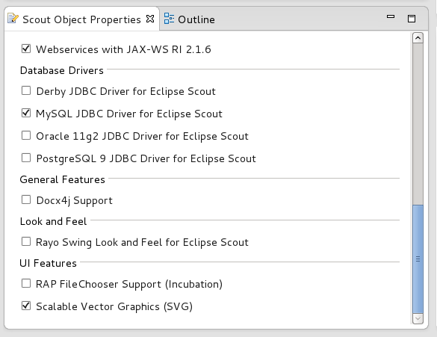
Task: Enable Derby JDBC Driver checkbox
Action: [26, 90]
